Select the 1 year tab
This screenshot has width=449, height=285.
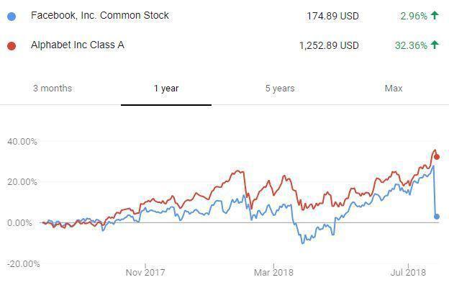(166, 89)
